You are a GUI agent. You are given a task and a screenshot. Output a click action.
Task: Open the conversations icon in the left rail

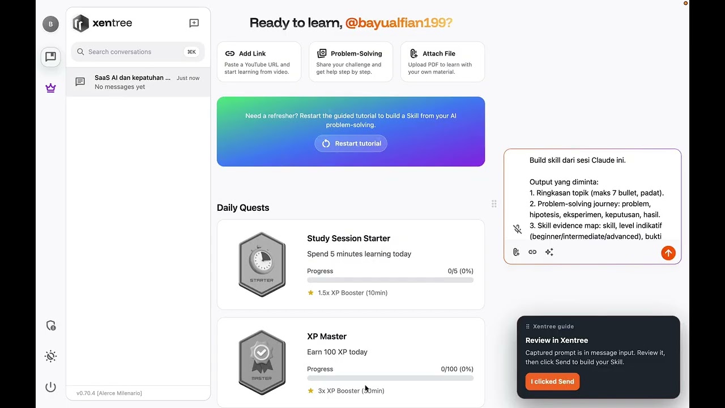tap(50, 57)
